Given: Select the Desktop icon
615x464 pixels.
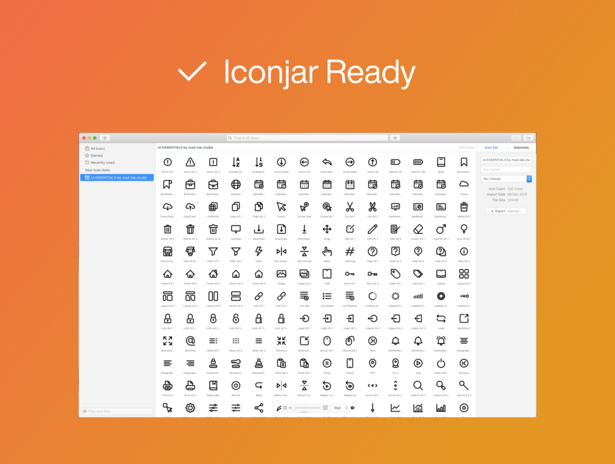Looking at the screenshot, I should point(236,229).
